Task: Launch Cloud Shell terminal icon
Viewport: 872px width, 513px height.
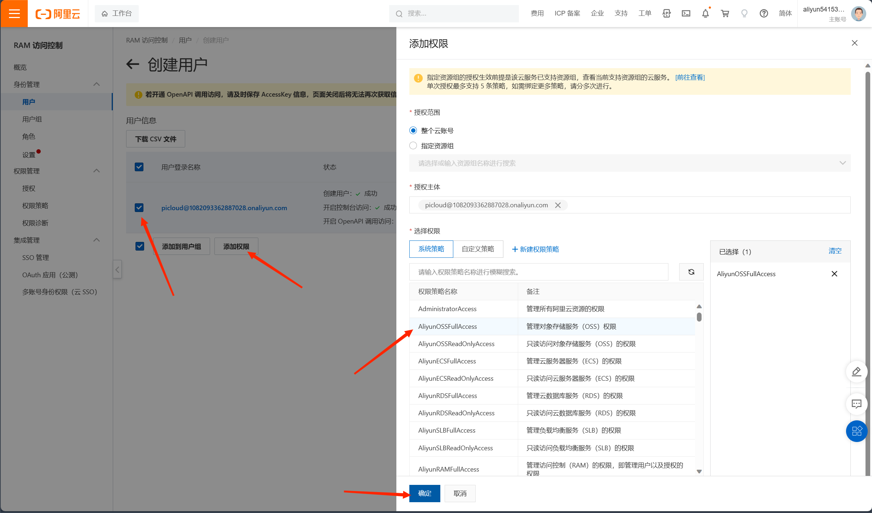Action: coord(686,14)
